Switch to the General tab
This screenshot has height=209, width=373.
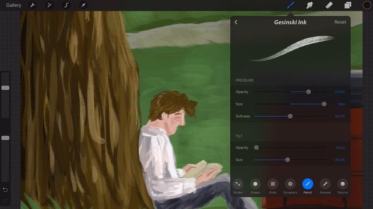coord(325,186)
